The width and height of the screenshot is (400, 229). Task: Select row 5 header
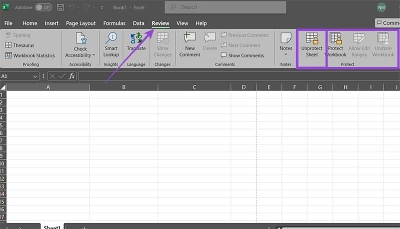(3, 125)
